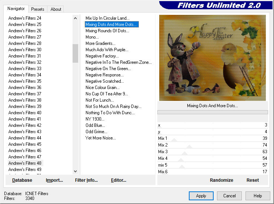This screenshot has width=274, height=204.
Task: Open the filter Editor...
Action: (118, 180)
